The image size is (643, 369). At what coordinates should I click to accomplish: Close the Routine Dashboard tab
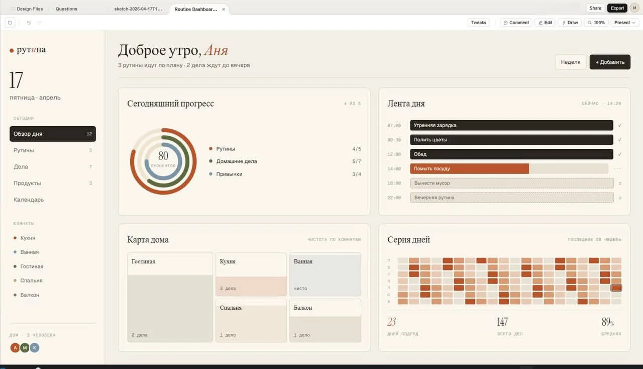tap(224, 9)
